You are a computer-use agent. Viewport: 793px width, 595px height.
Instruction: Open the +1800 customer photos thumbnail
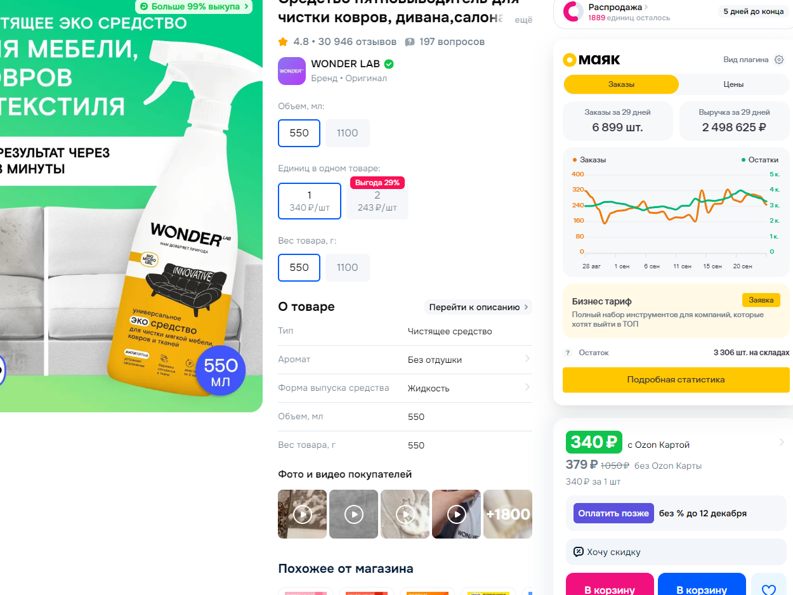(x=508, y=514)
